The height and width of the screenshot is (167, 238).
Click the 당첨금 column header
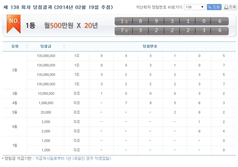(x=46, y=46)
